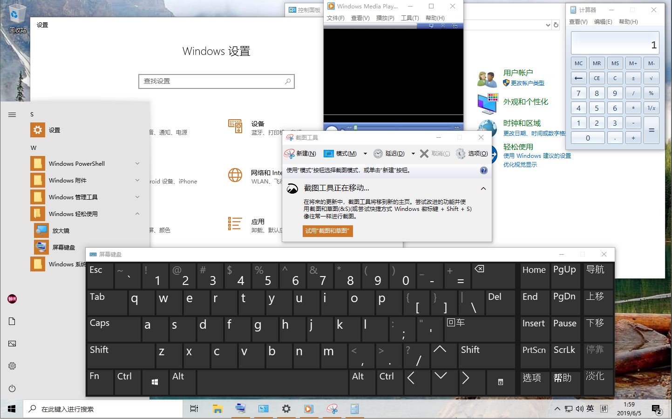
Task: Refresh the Control Panel address bar
Action: pos(556,25)
